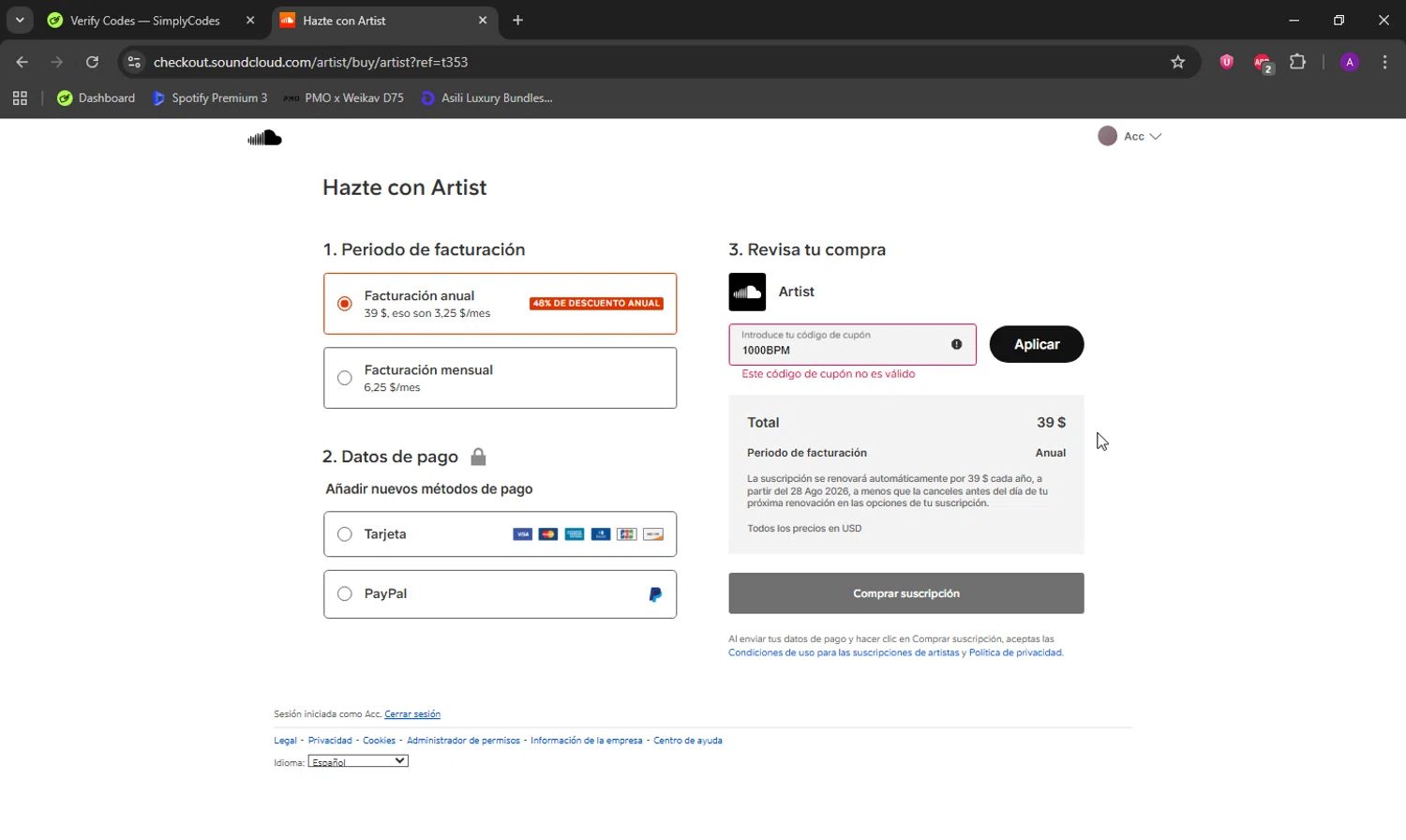Click the '6,25 $/mes' price text
This screenshot has width=1406, height=840.
pyautogui.click(x=392, y=387)
